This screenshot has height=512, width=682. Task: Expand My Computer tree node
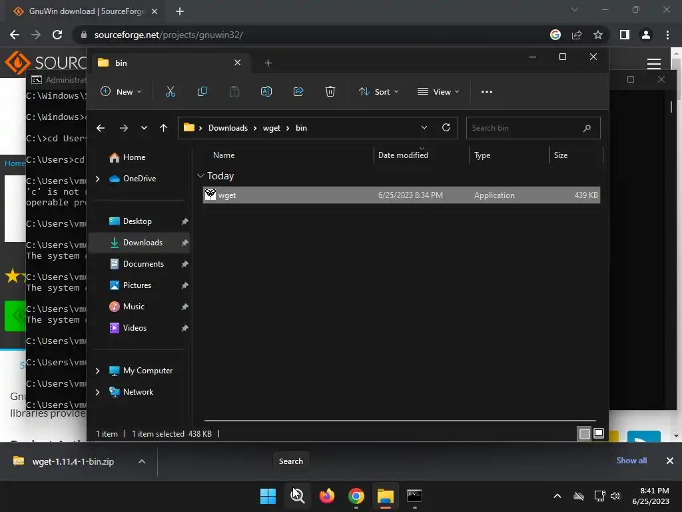[x=97, y=371]
